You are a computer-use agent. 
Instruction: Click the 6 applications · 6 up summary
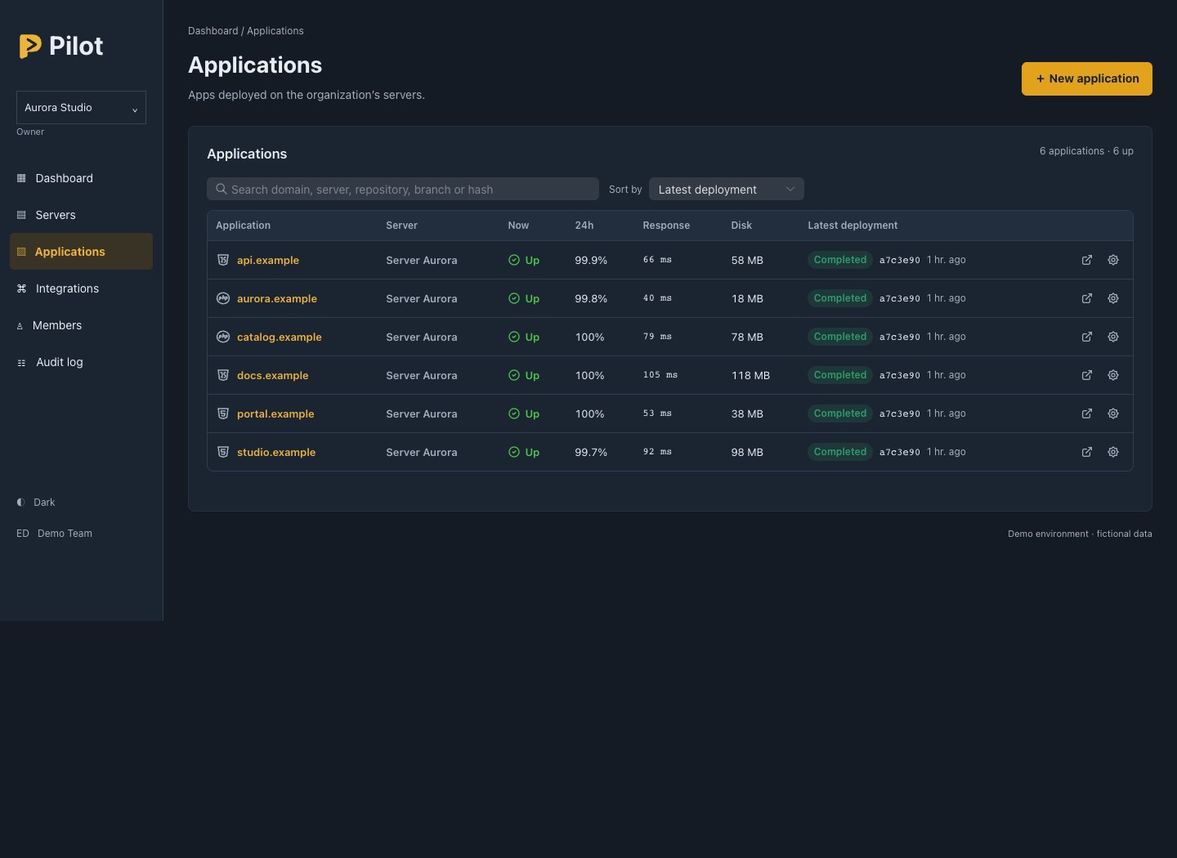(x=1086, y=151)
